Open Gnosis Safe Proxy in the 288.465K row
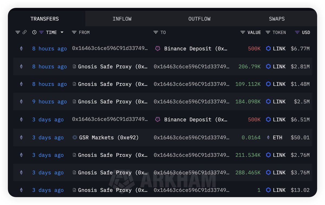 click(113, 173)
